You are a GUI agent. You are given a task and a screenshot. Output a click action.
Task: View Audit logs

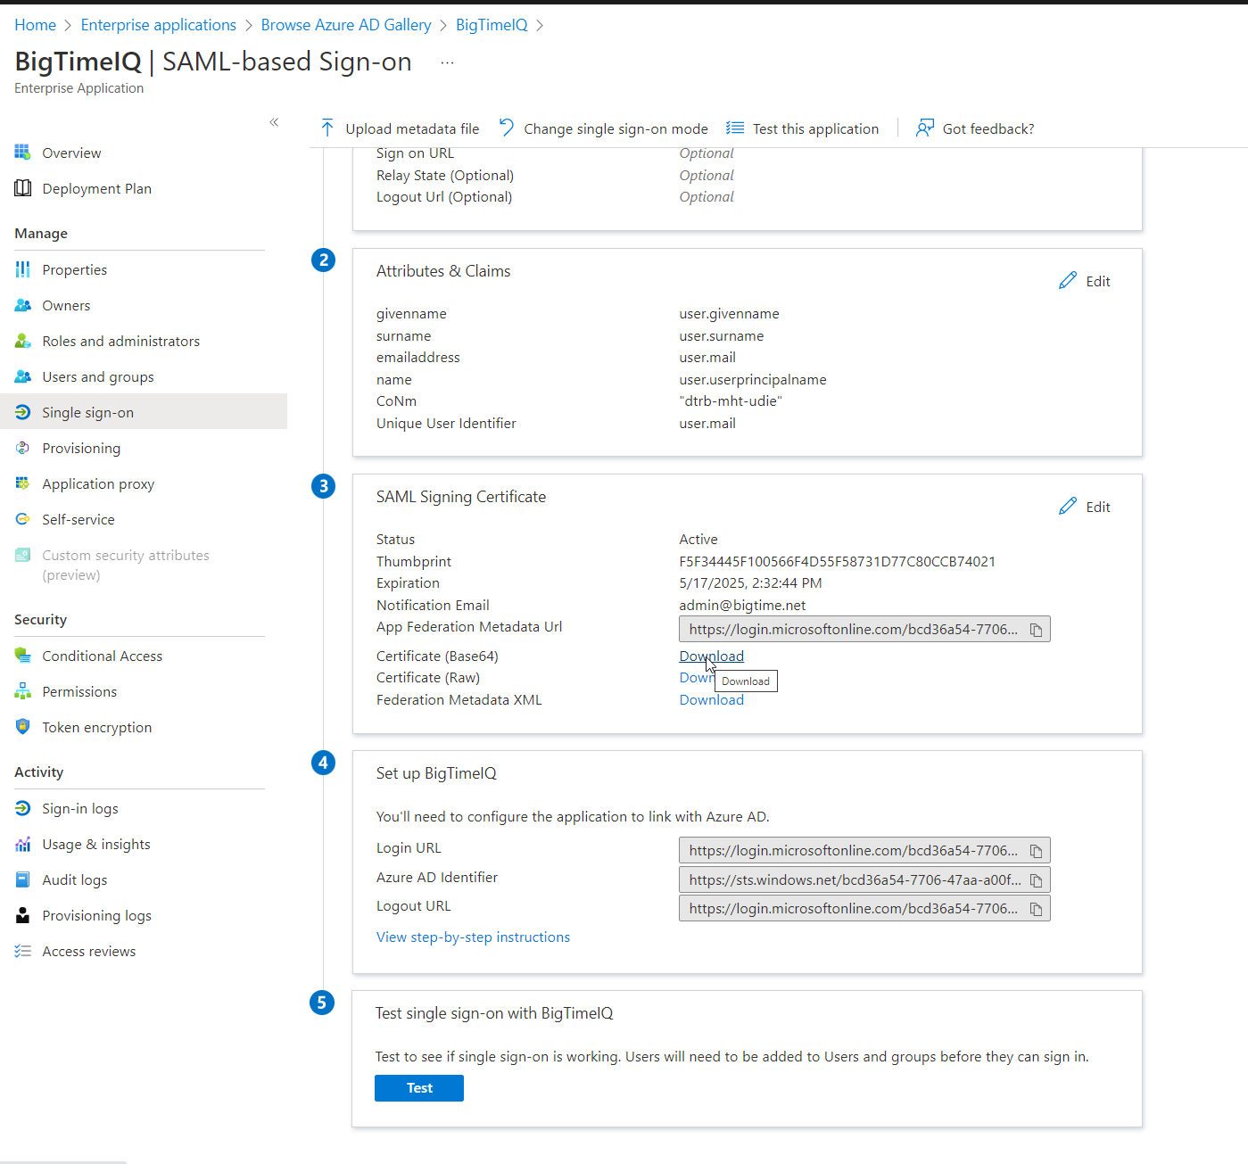[75, 879]
